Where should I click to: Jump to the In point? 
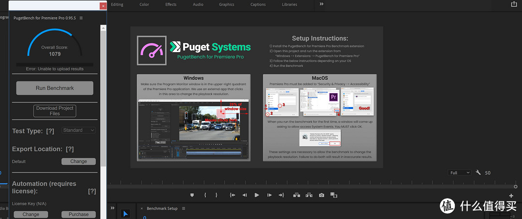point(232,195)
